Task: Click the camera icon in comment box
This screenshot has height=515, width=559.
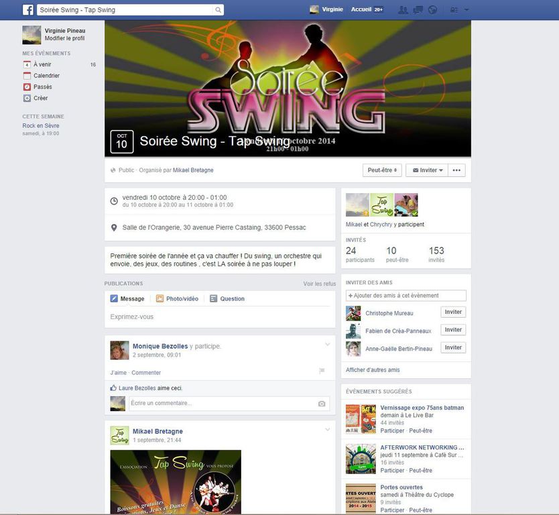Action: click(x=322, y=404)
